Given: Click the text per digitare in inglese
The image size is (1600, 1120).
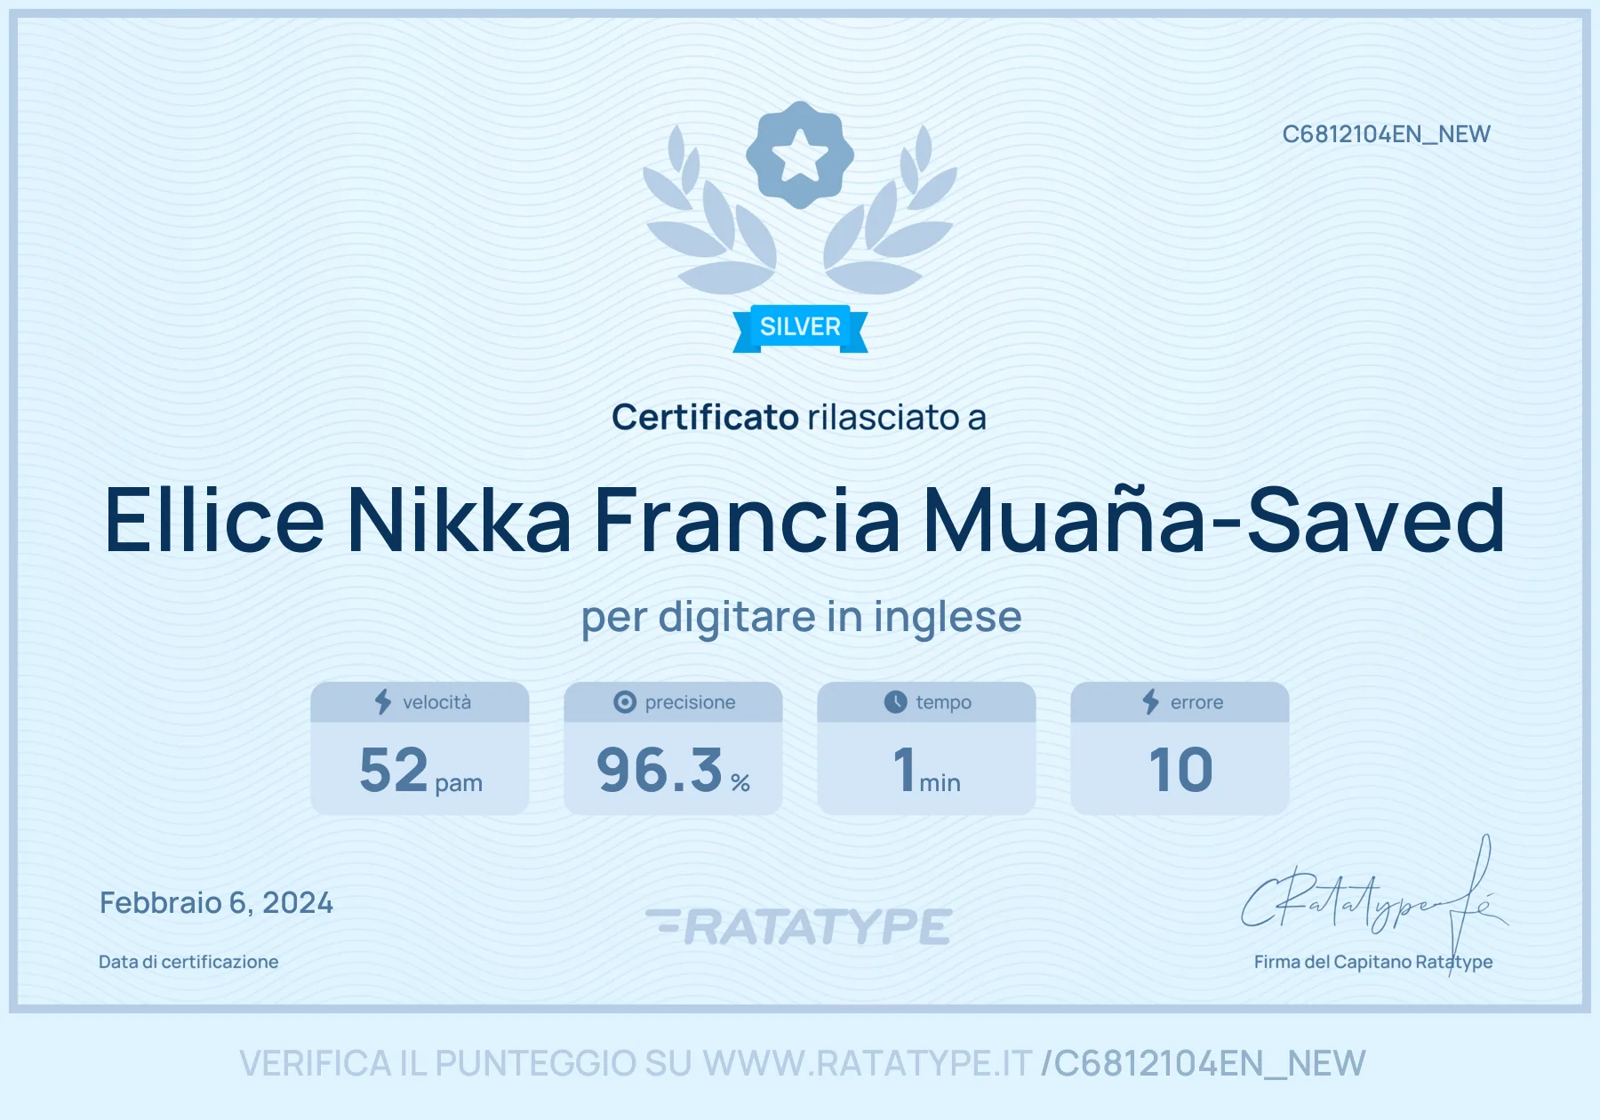Looking at the screenshot, I should (x=801, y=617).
